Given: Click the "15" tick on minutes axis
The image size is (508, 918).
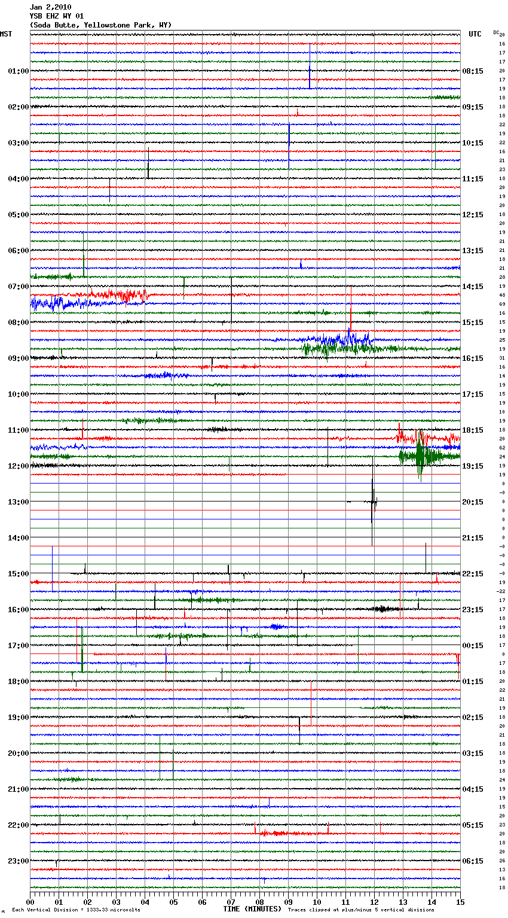Looking at the screenshot, I should [x=460, y=902].
